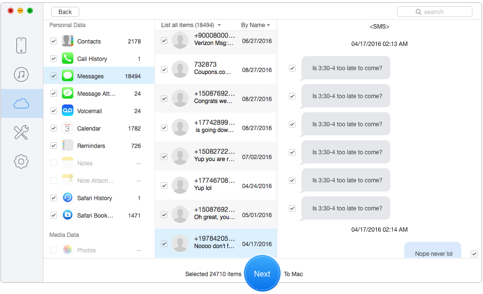Toggle the Messages category checkbox
The width and height of the screenshot is (483, 294).
[x=54, y=75]
